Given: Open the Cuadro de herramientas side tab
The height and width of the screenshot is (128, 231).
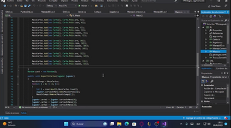Looking at the screenshot, I should (x=2, y=45).
